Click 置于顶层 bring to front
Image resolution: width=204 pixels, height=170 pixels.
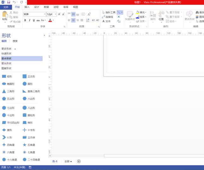point(173,12)
